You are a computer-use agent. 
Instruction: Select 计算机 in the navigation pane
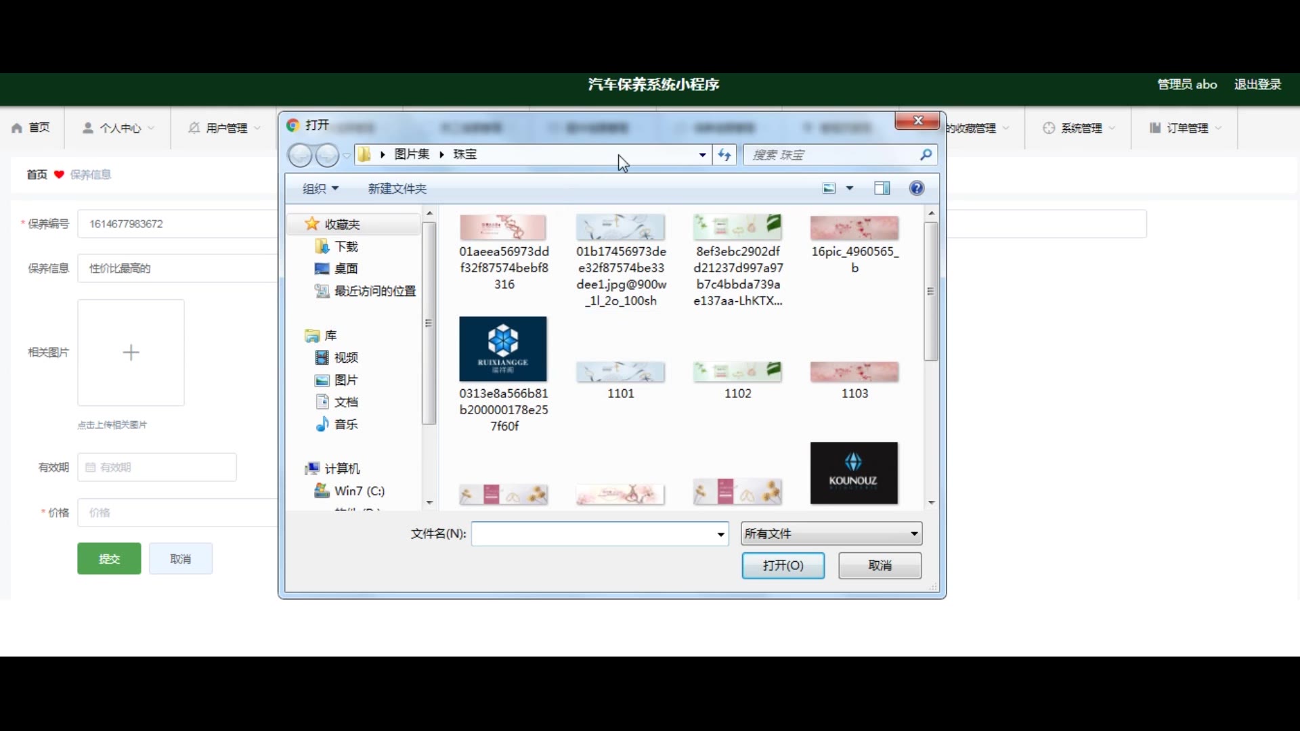click(332, 468)
